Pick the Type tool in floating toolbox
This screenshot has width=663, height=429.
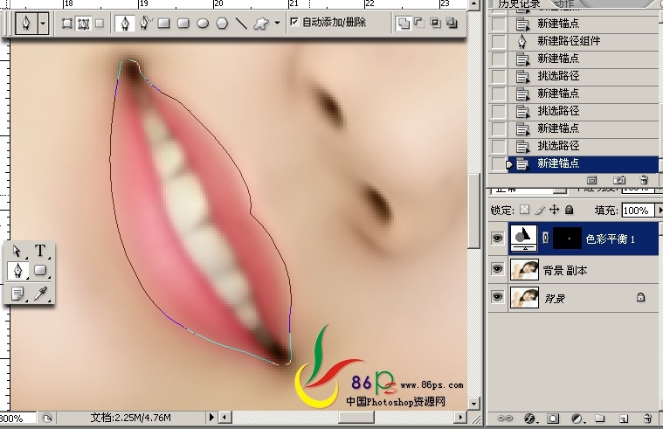[x=40, y=251]
